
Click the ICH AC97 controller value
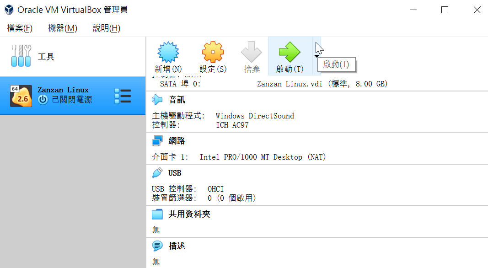point(232,125)
